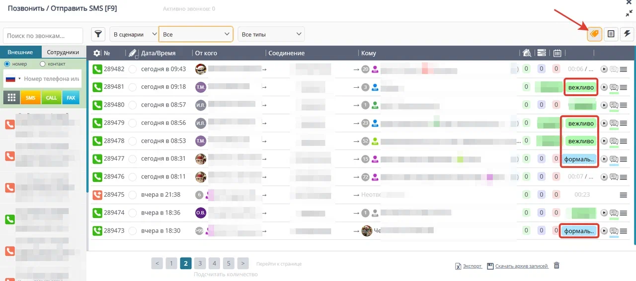
Task: Expand the "Все" dropdown filter
Action: [196, 34]
